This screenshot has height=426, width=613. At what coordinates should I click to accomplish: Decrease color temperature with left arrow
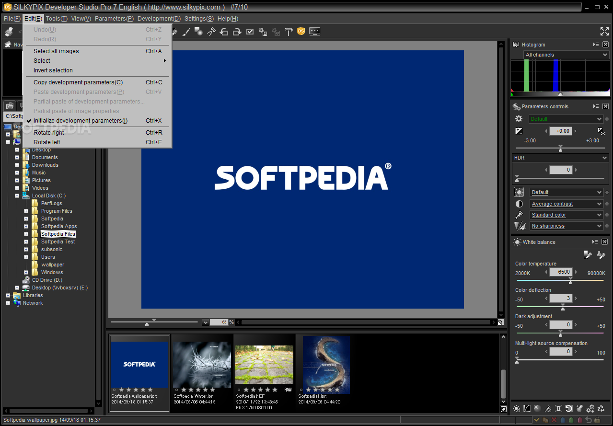coord(546,272)
